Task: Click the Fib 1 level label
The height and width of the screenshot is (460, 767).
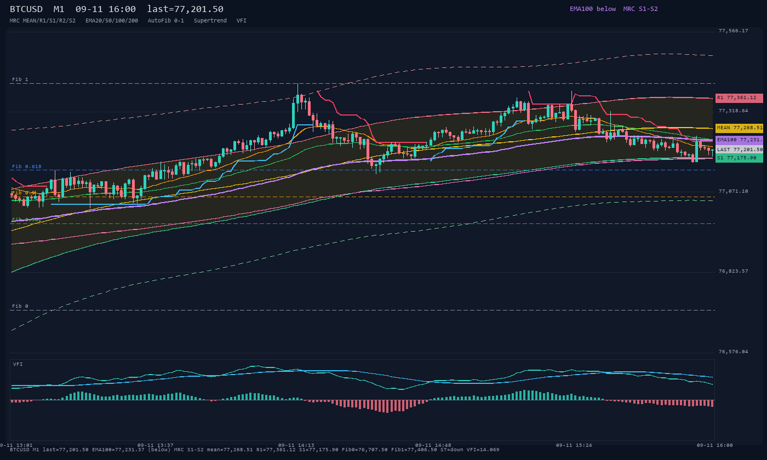Action: point(20,79)
